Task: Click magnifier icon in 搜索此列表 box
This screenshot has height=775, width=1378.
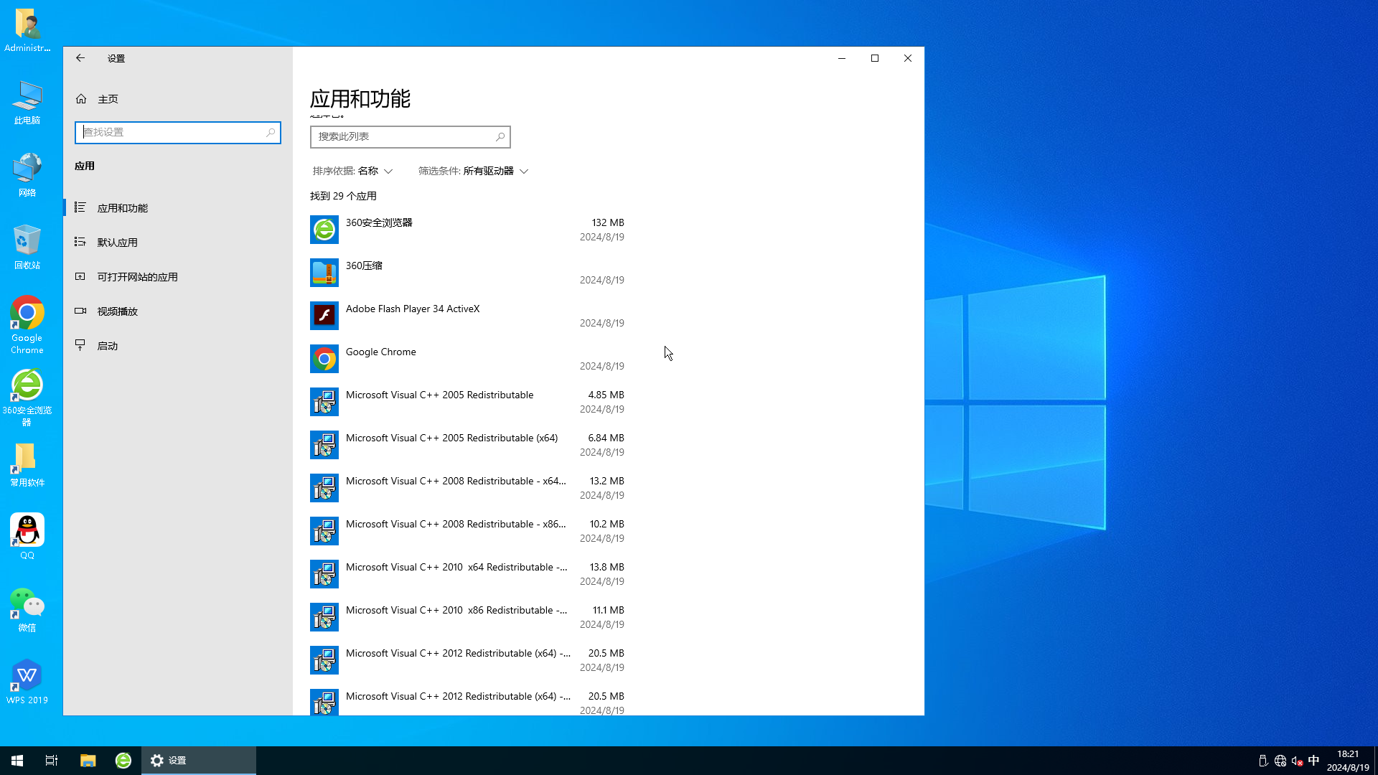Action: [x=500, y=136]
